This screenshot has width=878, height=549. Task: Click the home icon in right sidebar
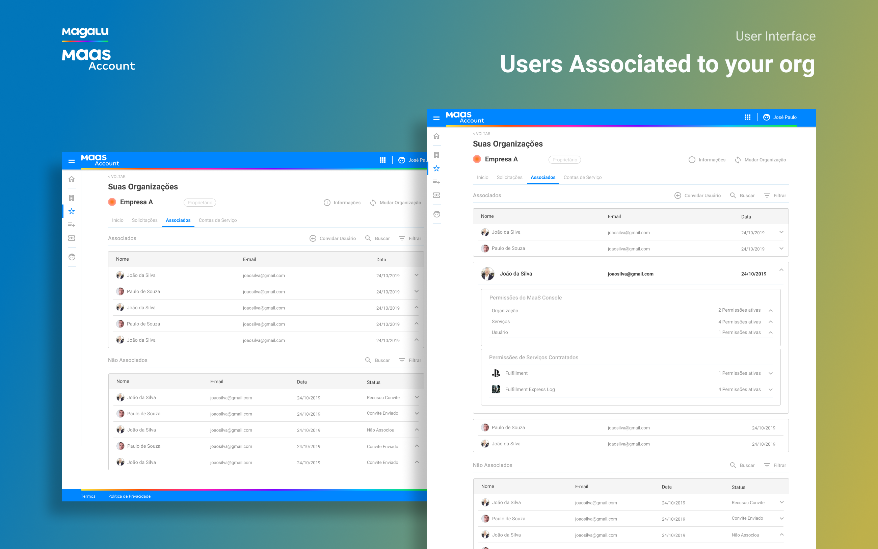click(x=436, y=136)
